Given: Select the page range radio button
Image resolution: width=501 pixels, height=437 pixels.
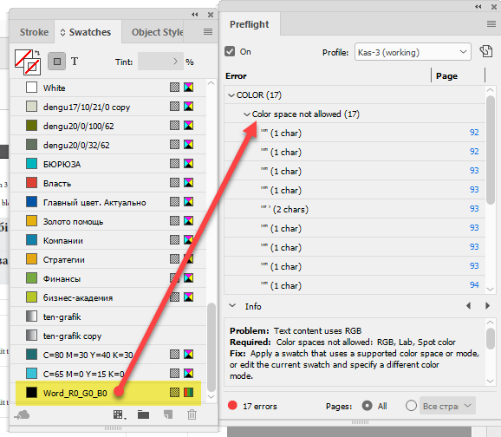Looking at the screenshot, I should (411, 406).
